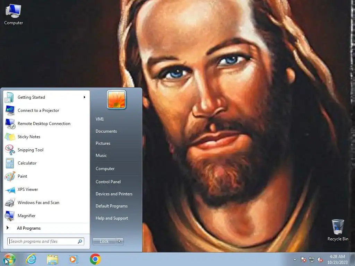Image resolution: width=355 pixels, height=266 pixels.
Task: Click the "Remote Desktop Connection" label
Action: (44, 124)
